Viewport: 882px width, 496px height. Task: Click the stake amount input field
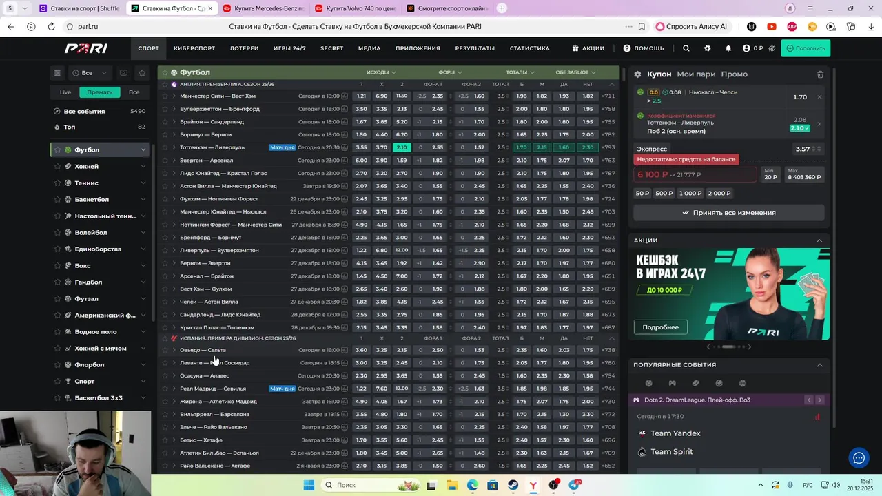click(x=695, y=175)
